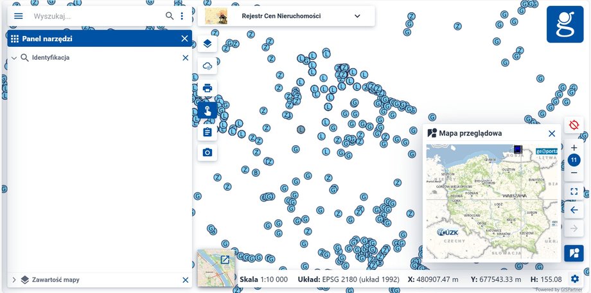This screenshot has width=591, height=293.
Task: Toggle the overview map button
Action: click(574, 253)
